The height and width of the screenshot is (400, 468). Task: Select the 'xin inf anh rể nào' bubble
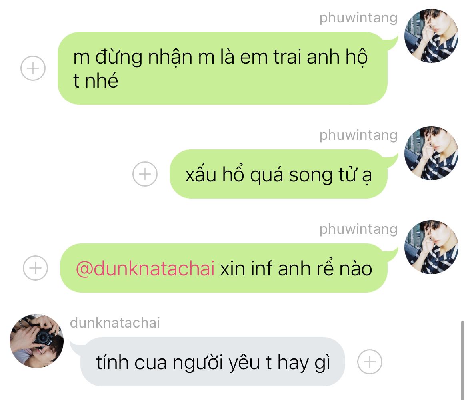pos(224,268)
